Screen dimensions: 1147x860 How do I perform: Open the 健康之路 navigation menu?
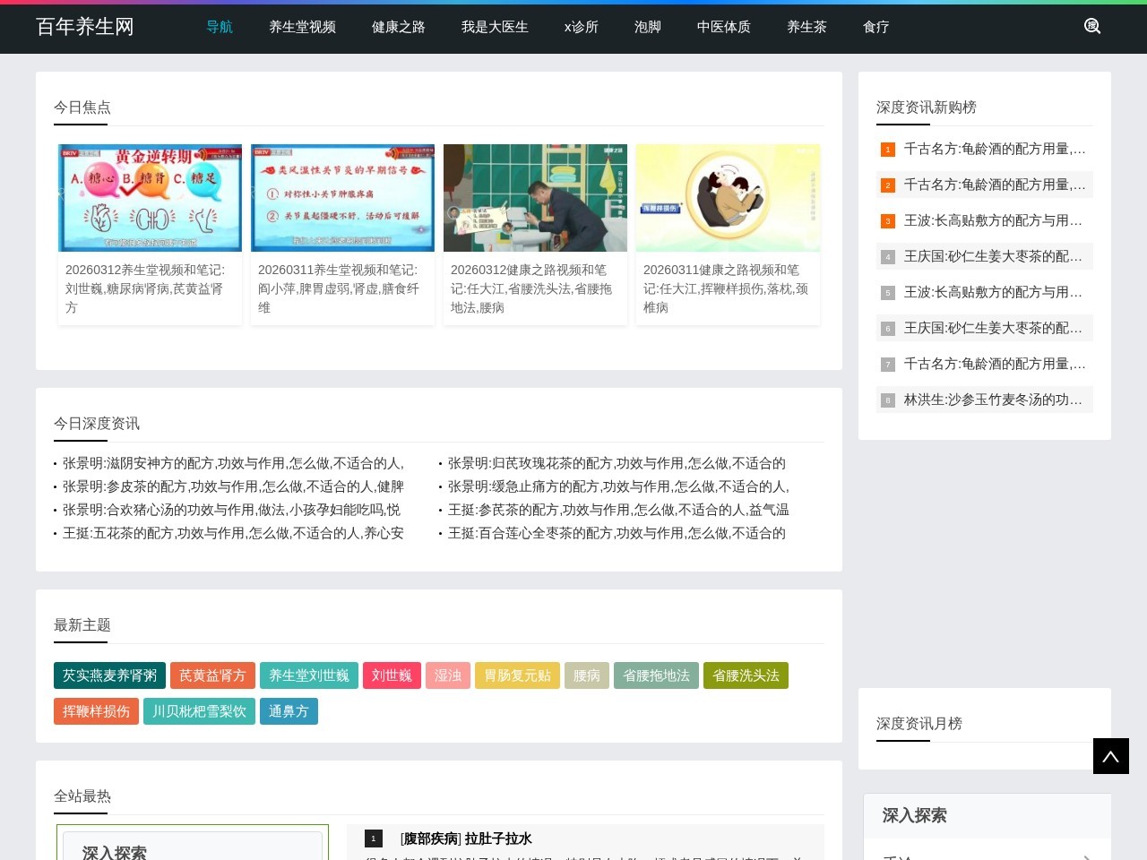pyautogui.click(x=398, y=27)
